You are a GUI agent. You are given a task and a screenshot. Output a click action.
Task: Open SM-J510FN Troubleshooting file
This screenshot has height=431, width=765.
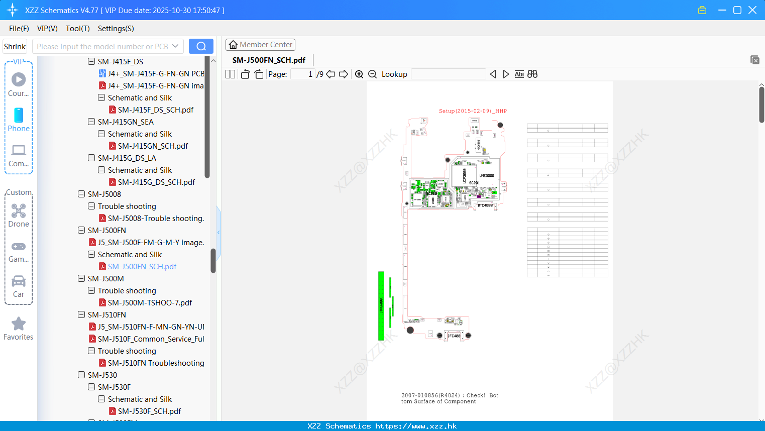click(x=156, y=363)
